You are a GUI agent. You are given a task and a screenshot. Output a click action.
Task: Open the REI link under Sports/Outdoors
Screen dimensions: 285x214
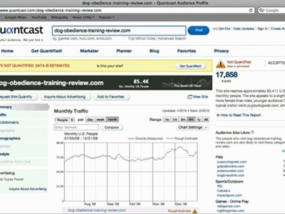coord(220,186)
